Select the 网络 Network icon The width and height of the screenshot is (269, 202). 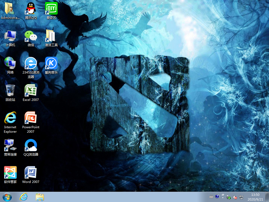pyautogui.click(x=10, y=65)
